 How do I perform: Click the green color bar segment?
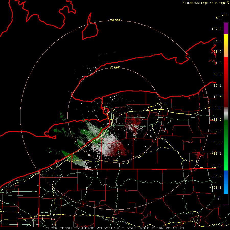coord(226,145)
